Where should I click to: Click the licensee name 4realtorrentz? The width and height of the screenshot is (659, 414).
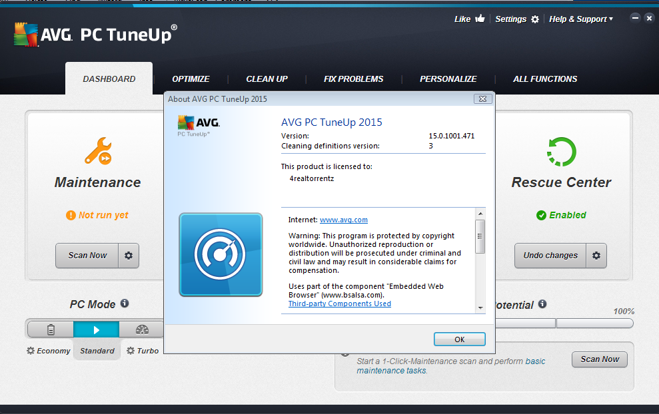311,178
